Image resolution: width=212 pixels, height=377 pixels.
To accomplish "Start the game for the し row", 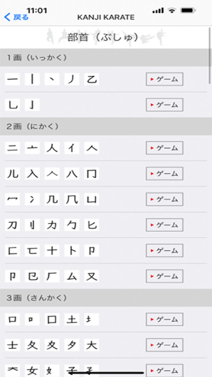I will pos(164,105).
